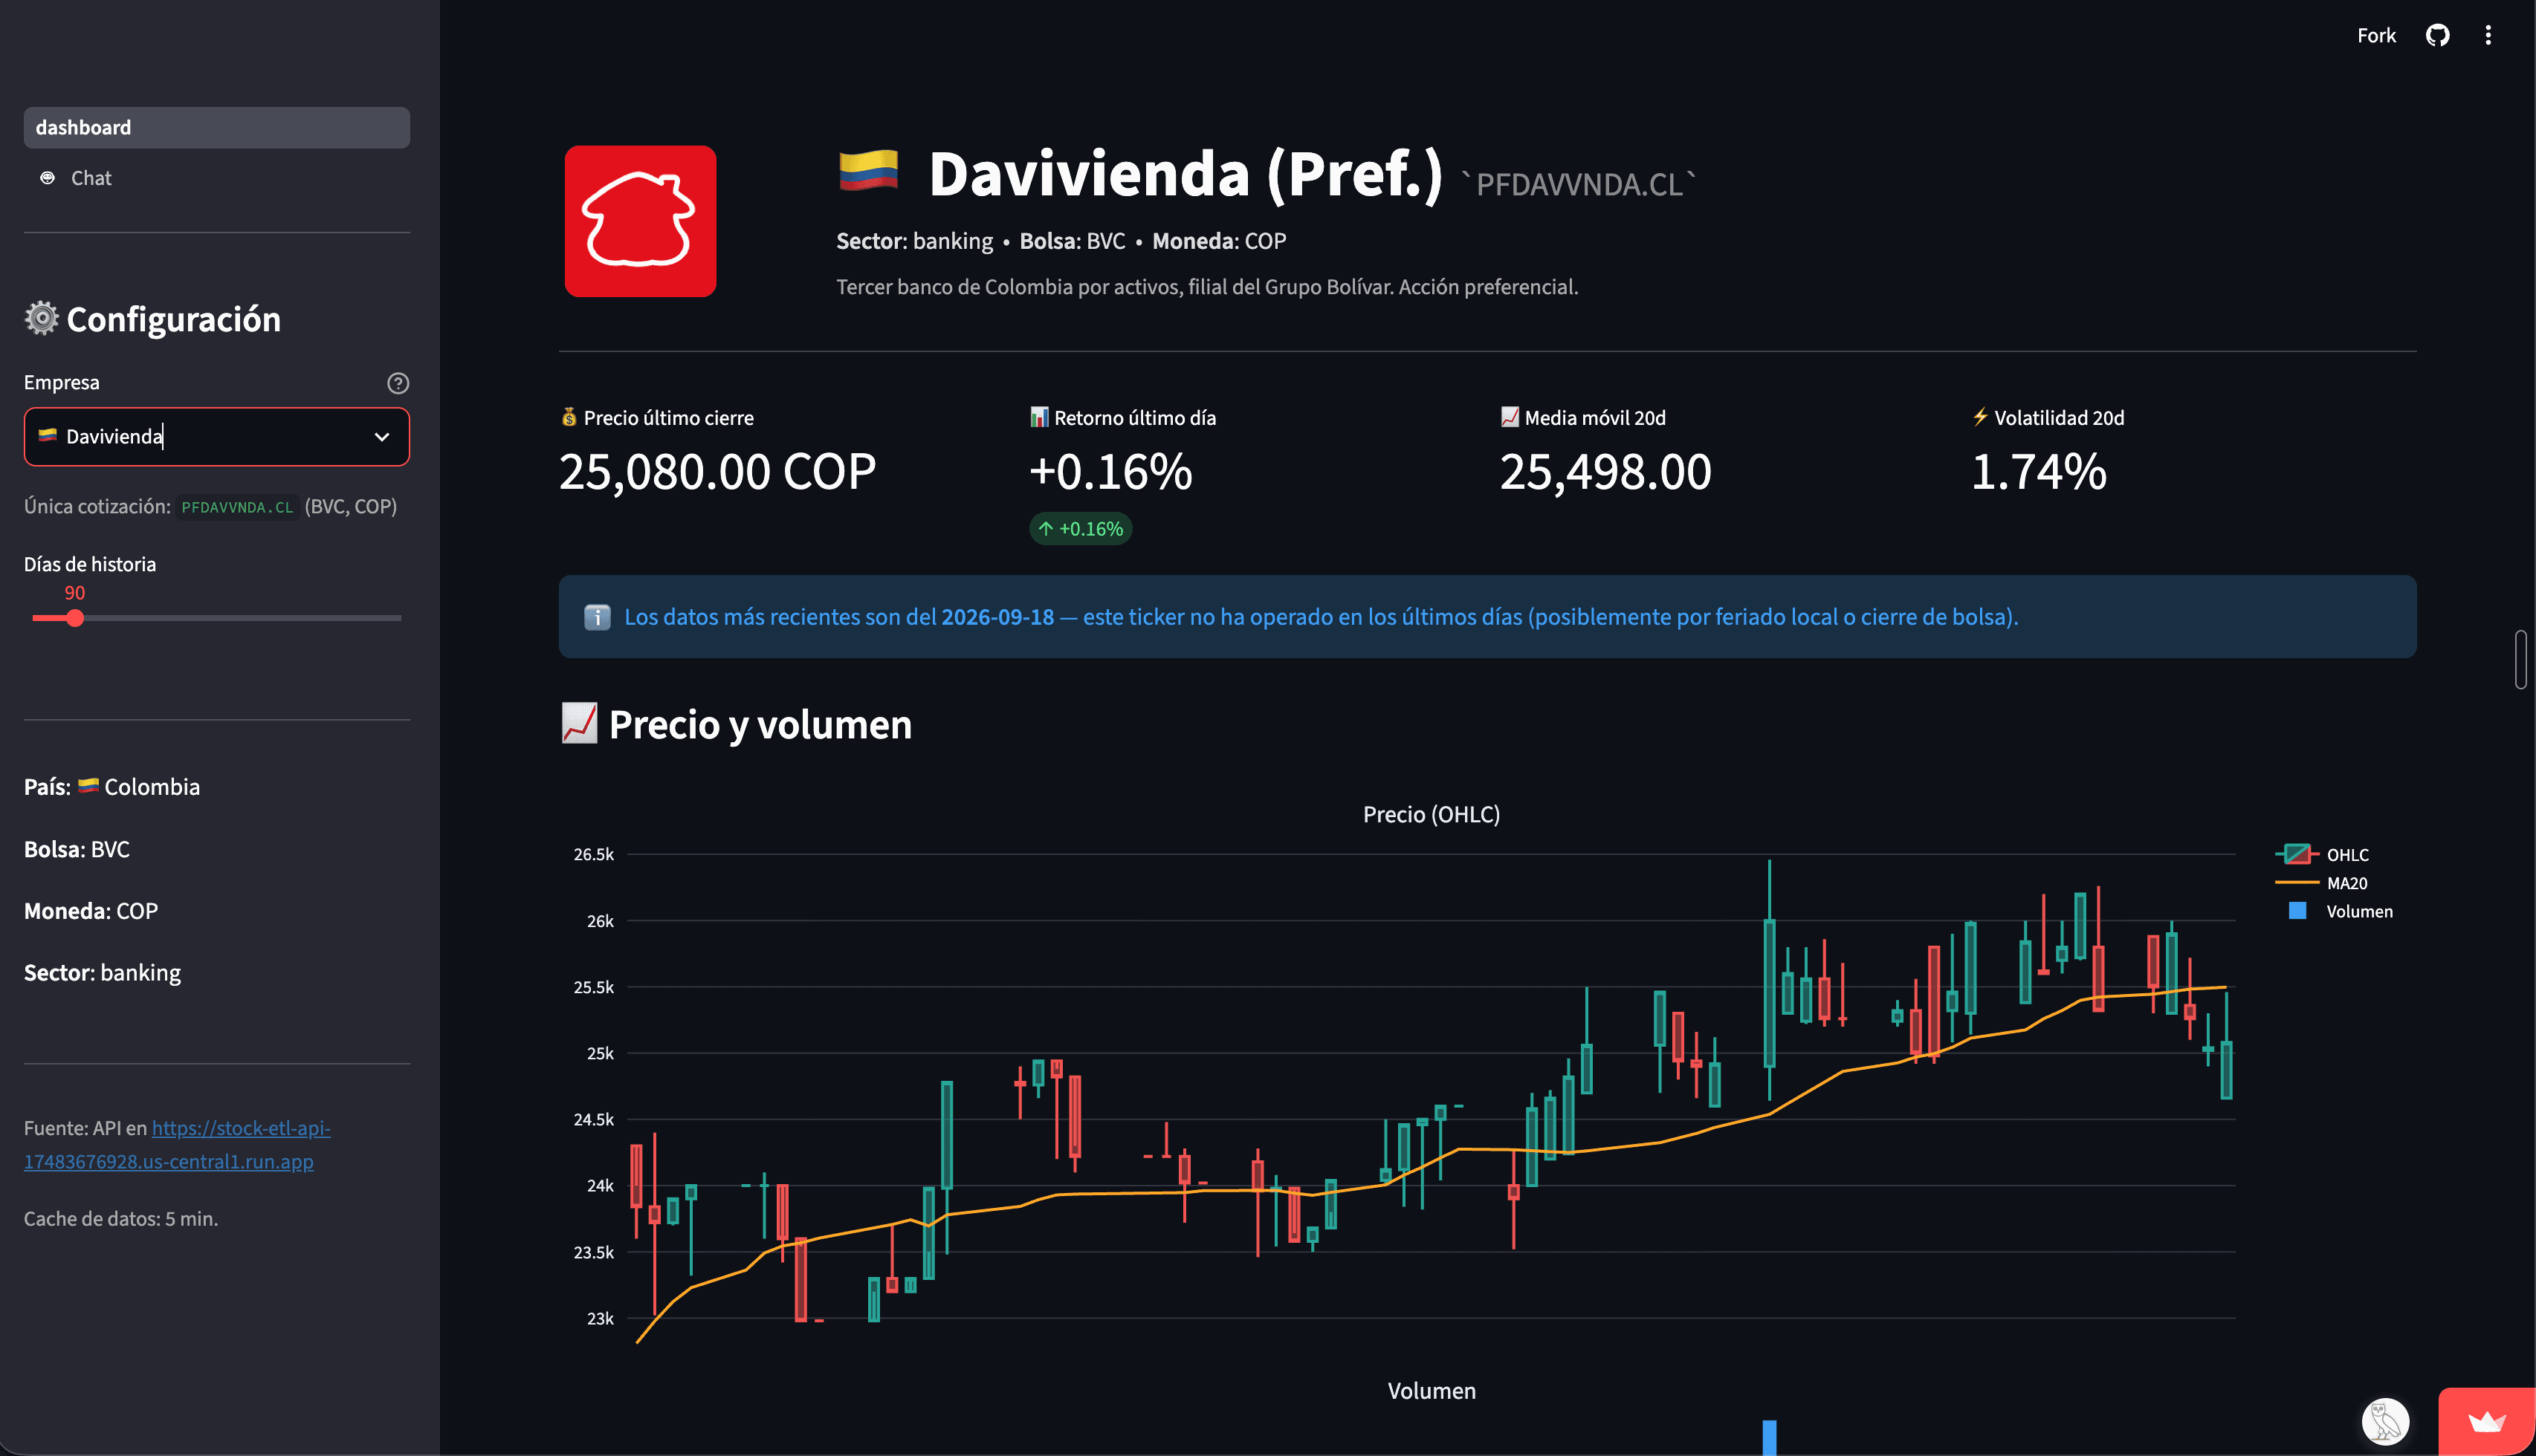
Task: Click the owl avatar icon at bottom
Action: [x=2385, y=1421]
